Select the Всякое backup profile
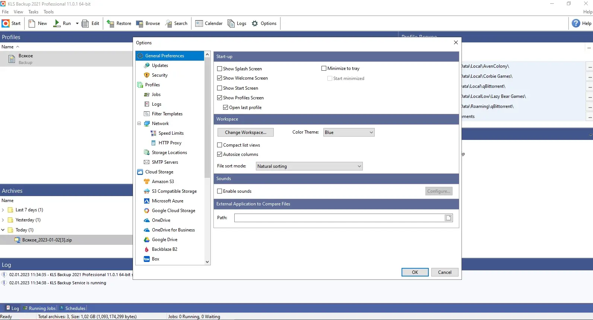593x320 pixels. click(x=66, y=59)
